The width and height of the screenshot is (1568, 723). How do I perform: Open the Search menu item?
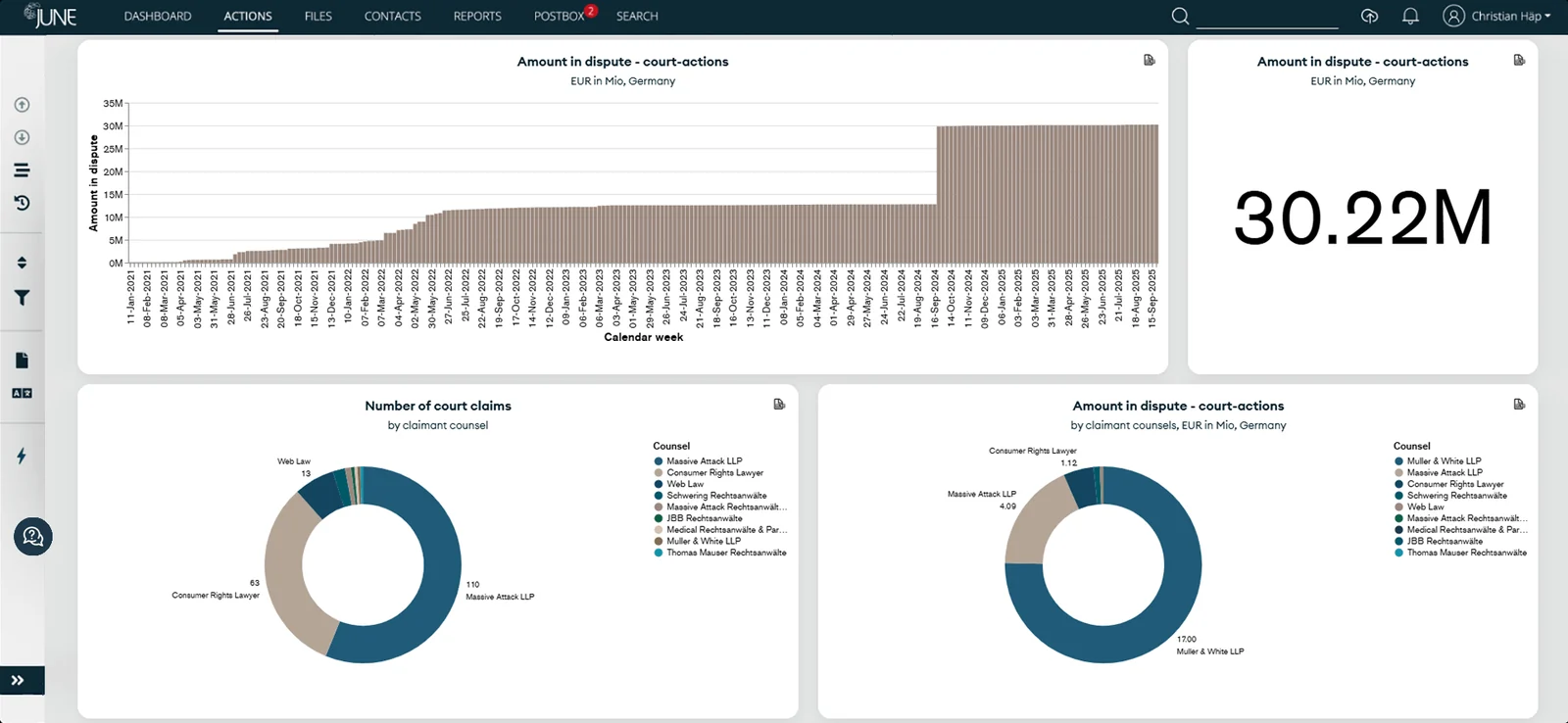tap(637, 17)
